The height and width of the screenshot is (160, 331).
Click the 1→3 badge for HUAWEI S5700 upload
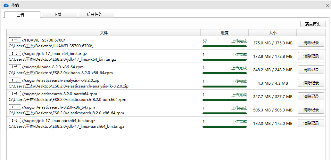tap(15, 40)
